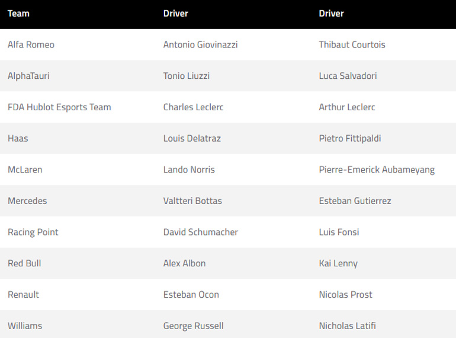Click on Luis Fonsi

click(x=339, y=232)
